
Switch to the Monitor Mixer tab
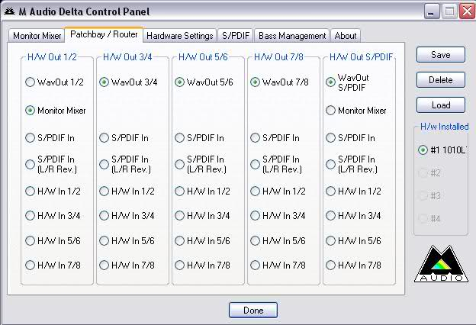[37, 36]
